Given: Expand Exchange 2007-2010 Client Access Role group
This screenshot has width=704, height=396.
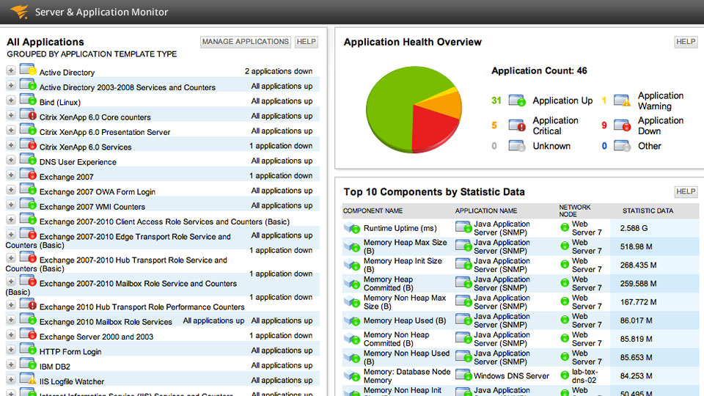Looking at the screenshot, I should coord(11,219).
